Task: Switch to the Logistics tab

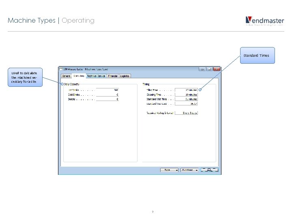Action: (125, 76)
